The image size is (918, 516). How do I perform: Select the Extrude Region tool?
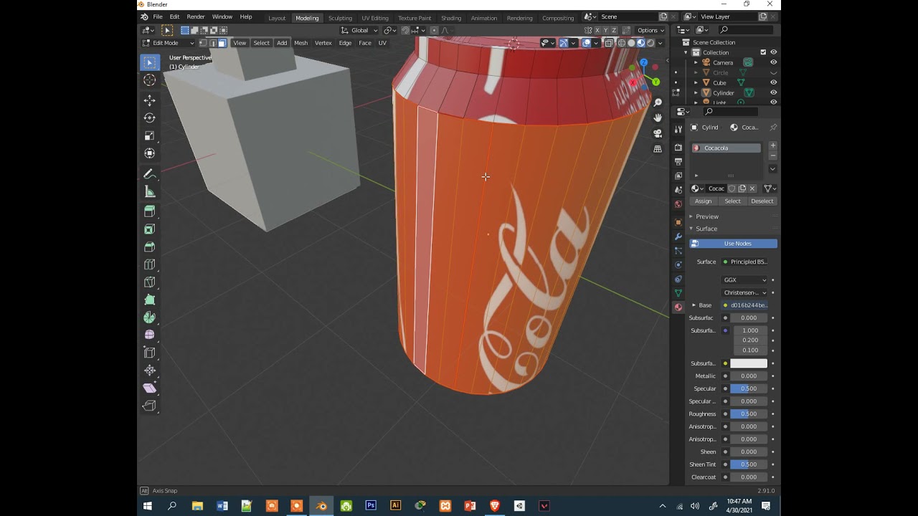pos(149,211)
